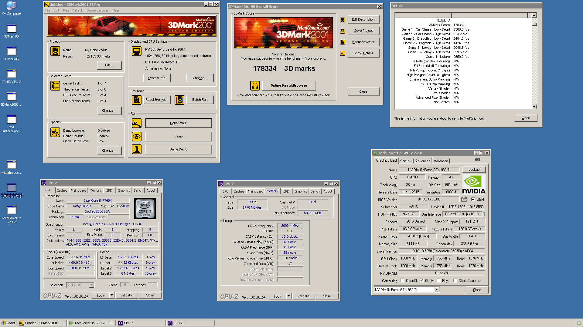Viewport: 583px width, 327px height.
Task: Click the Windows Start button
Action: click(9, 323)
